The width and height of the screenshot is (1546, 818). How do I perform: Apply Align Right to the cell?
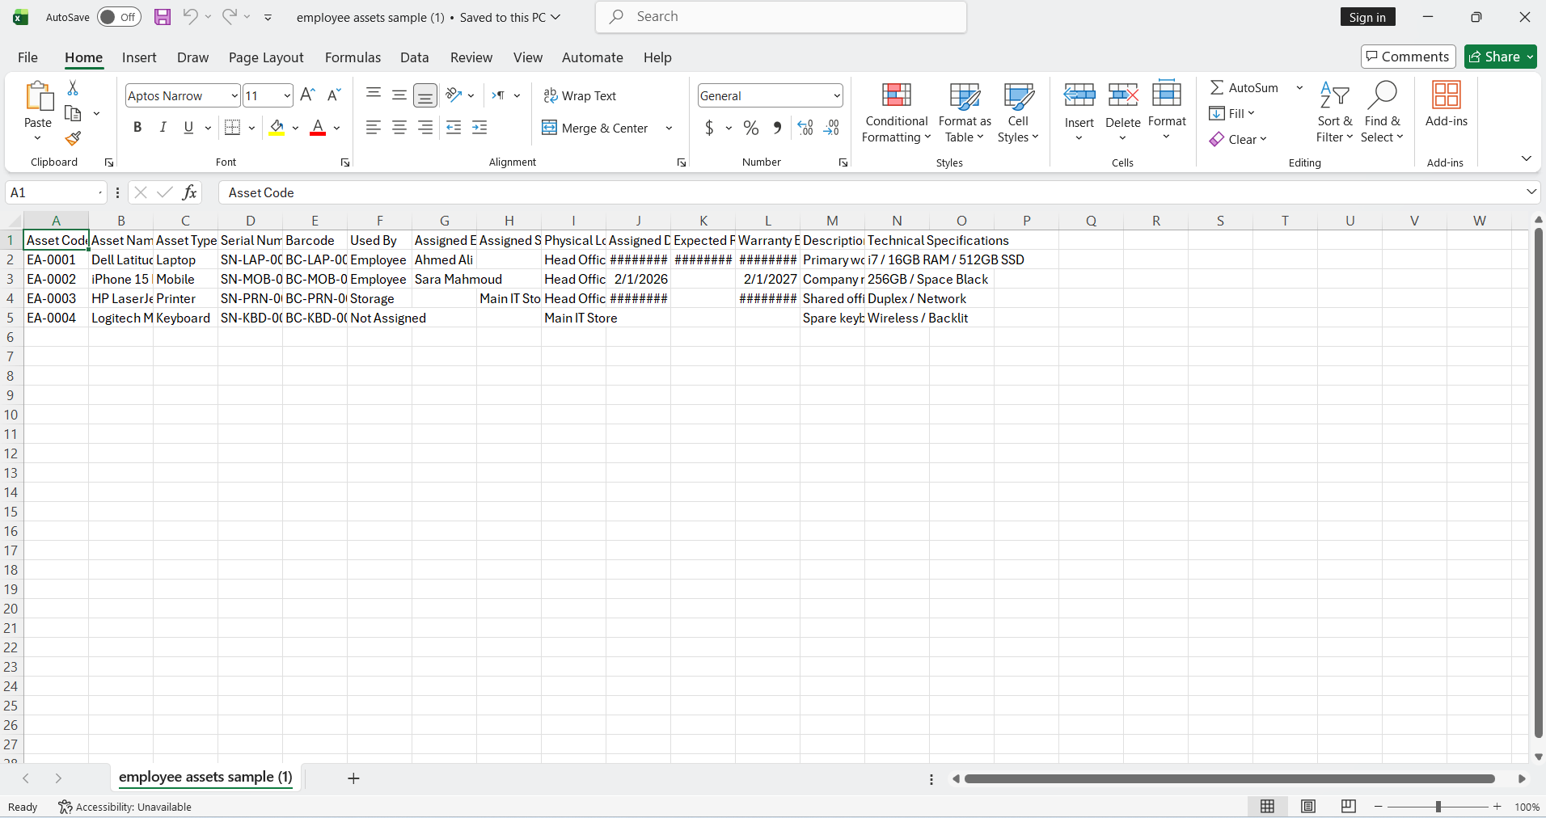pyautogui.click(x=425, y=128)
